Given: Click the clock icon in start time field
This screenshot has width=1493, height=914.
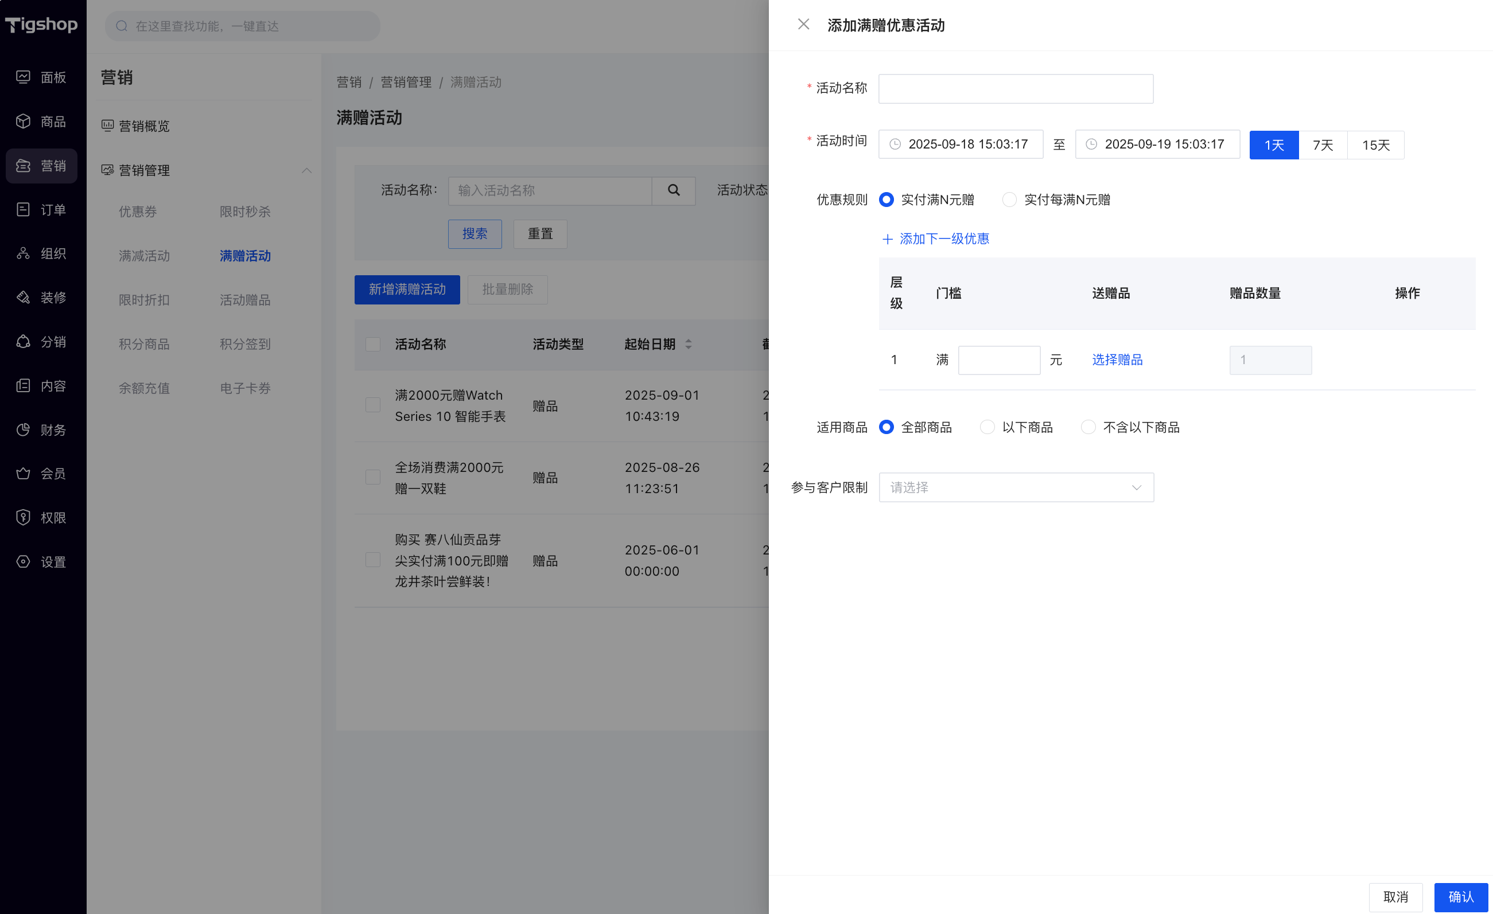Looking at the screenshot, I should tap(895, 144).
